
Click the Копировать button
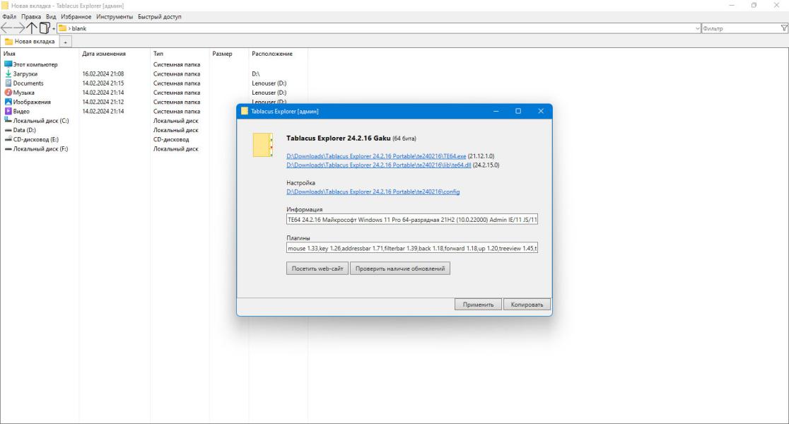tap(527, 305)
